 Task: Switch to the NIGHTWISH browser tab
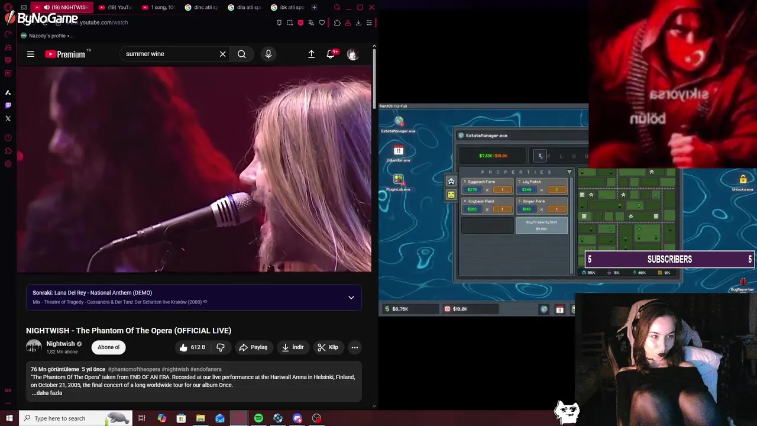62,7
